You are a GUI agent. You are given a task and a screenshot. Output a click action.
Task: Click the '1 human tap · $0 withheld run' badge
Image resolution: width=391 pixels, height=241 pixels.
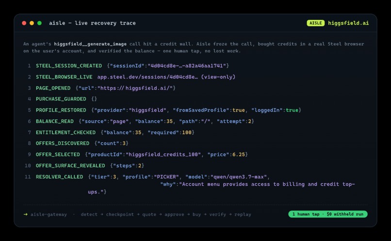pos(327,214)
